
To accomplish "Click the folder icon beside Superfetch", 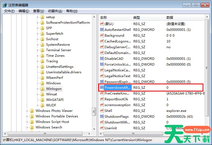I will coord(43,34).
